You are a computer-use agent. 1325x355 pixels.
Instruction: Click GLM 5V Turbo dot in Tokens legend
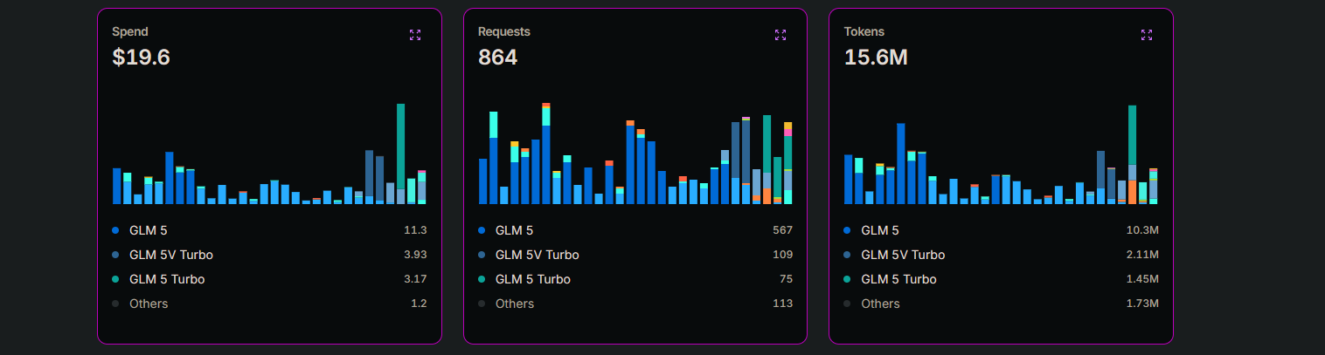847,255
